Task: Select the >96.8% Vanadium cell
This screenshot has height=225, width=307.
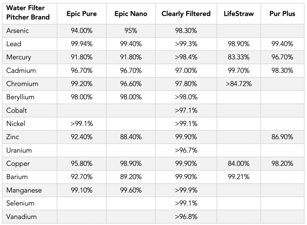Action: [x=186, y=217]
